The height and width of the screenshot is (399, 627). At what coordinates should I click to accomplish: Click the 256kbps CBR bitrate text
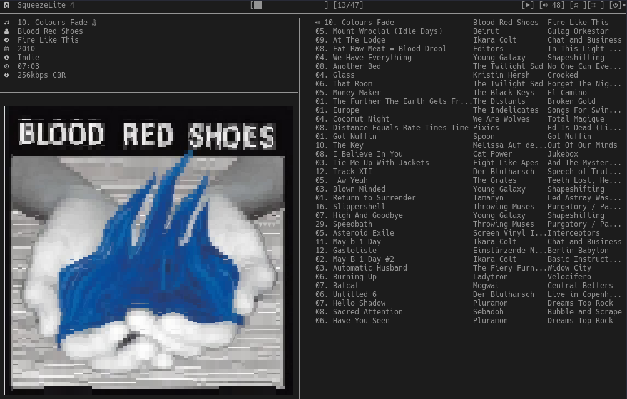tap(41, 75)
